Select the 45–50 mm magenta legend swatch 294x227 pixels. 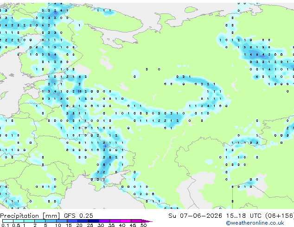pyautogui.click(x=136, y=221)
